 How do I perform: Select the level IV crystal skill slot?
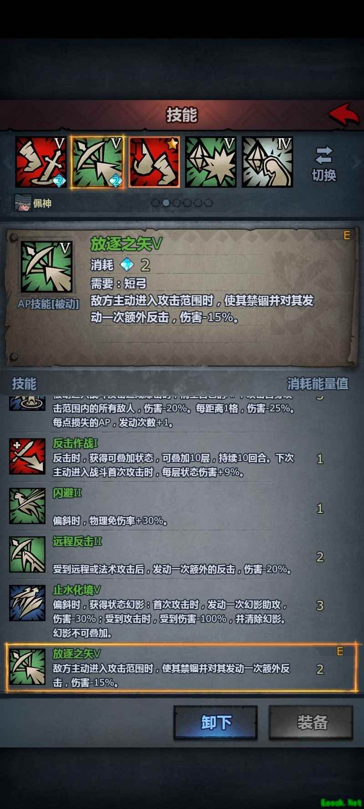[x=267, y=162]
